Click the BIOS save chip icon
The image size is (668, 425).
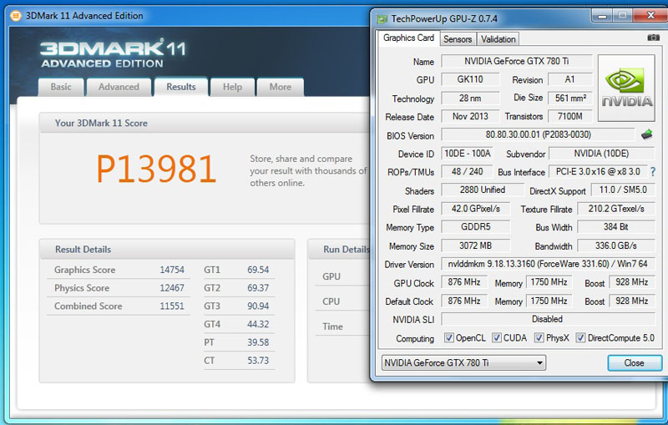click(647, 134)
